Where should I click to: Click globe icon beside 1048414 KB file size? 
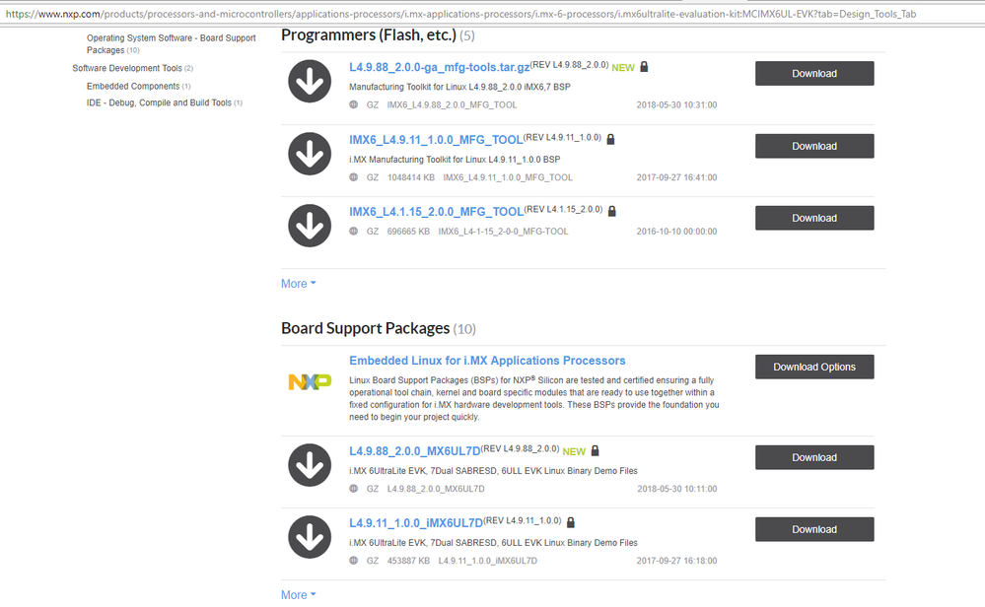pos(354,177)
